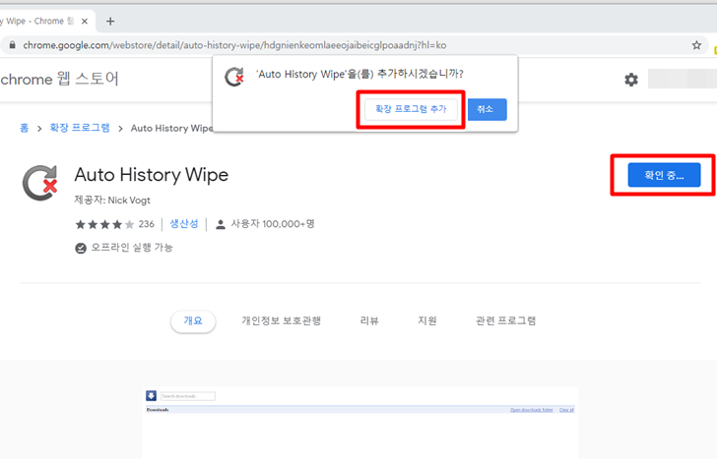Click the extension icon in the dialog

pos(234,77)
